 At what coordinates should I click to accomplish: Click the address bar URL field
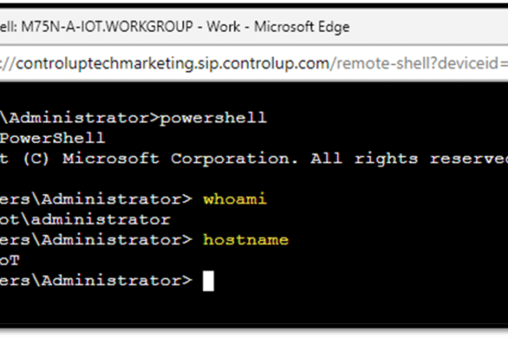click(x=254, y=63)
